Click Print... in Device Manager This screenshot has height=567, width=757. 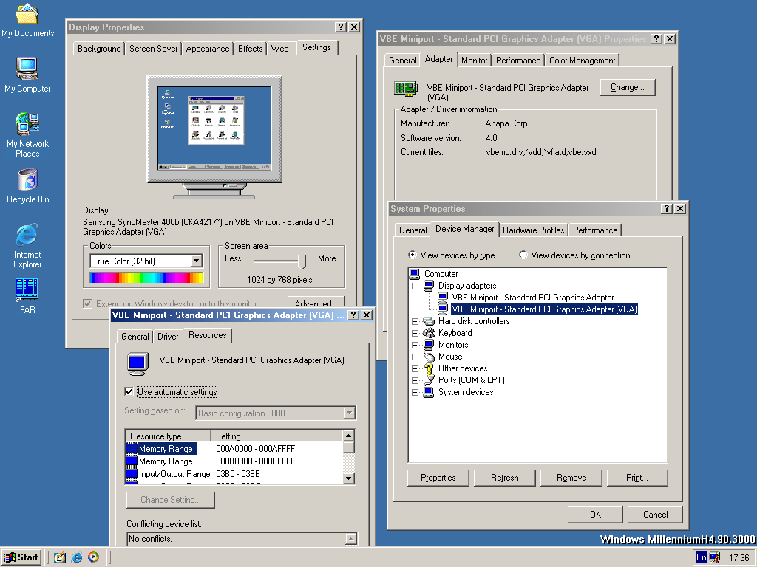click(637, 478)
